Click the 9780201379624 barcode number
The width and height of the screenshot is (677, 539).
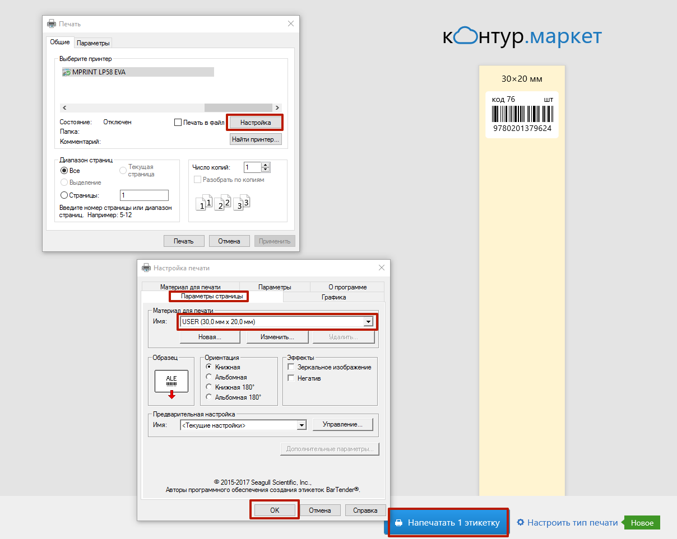[x=522, y=129]
